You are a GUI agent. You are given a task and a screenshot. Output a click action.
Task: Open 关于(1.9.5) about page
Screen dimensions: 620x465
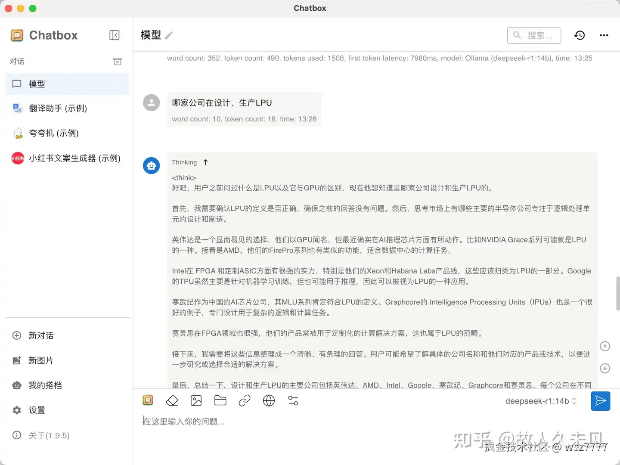click(68, 435)
